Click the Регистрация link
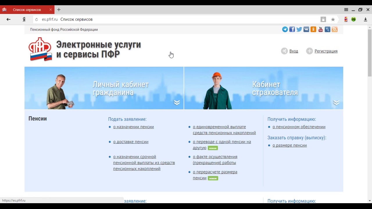Viewport: 372px width, 209px height. (x=326, y=51)
